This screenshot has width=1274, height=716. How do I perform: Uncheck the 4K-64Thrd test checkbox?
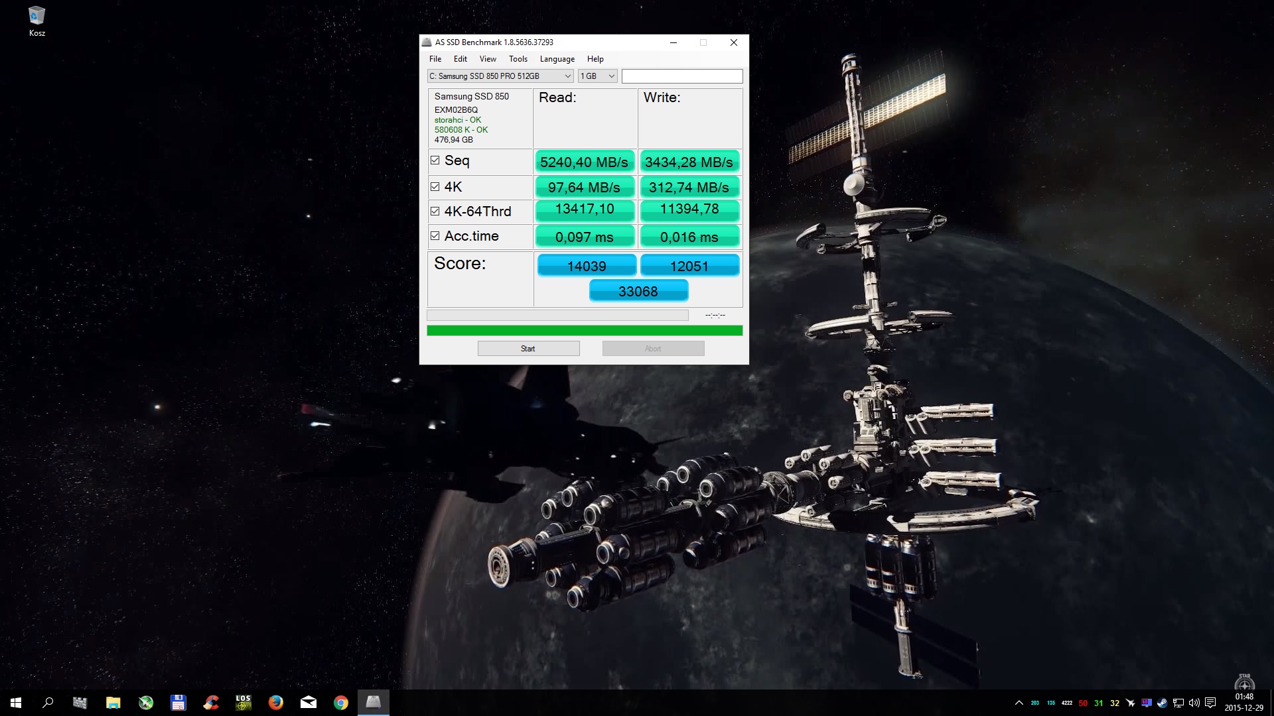435,211
